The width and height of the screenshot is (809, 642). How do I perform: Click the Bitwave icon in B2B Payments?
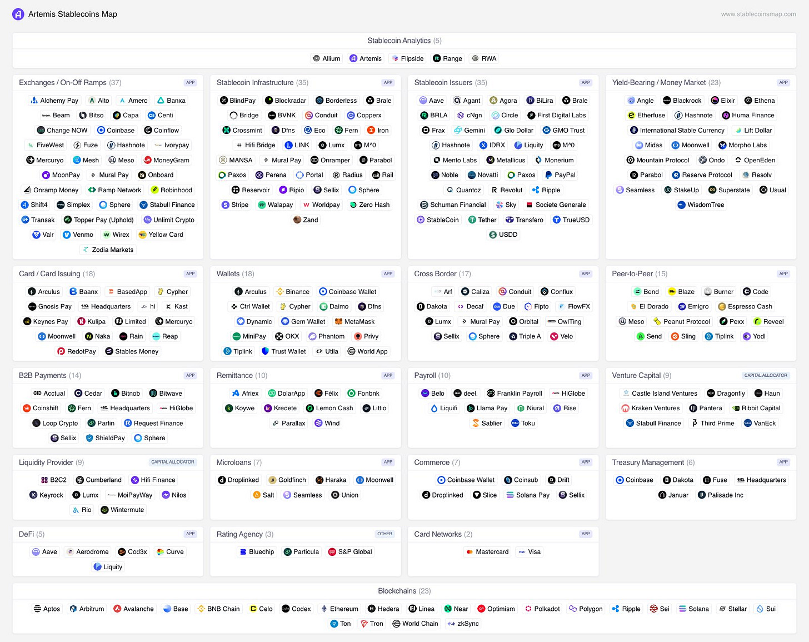pos(153,394)
